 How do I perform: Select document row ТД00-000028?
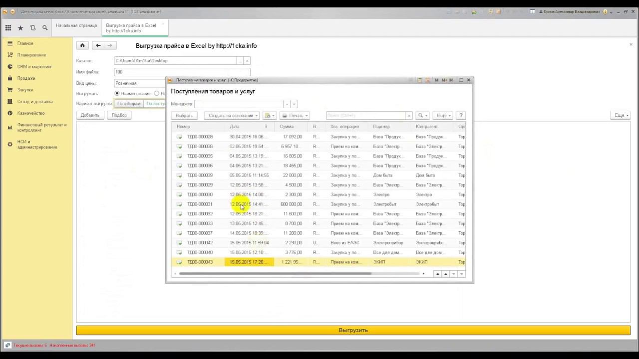tap(319, 137)
